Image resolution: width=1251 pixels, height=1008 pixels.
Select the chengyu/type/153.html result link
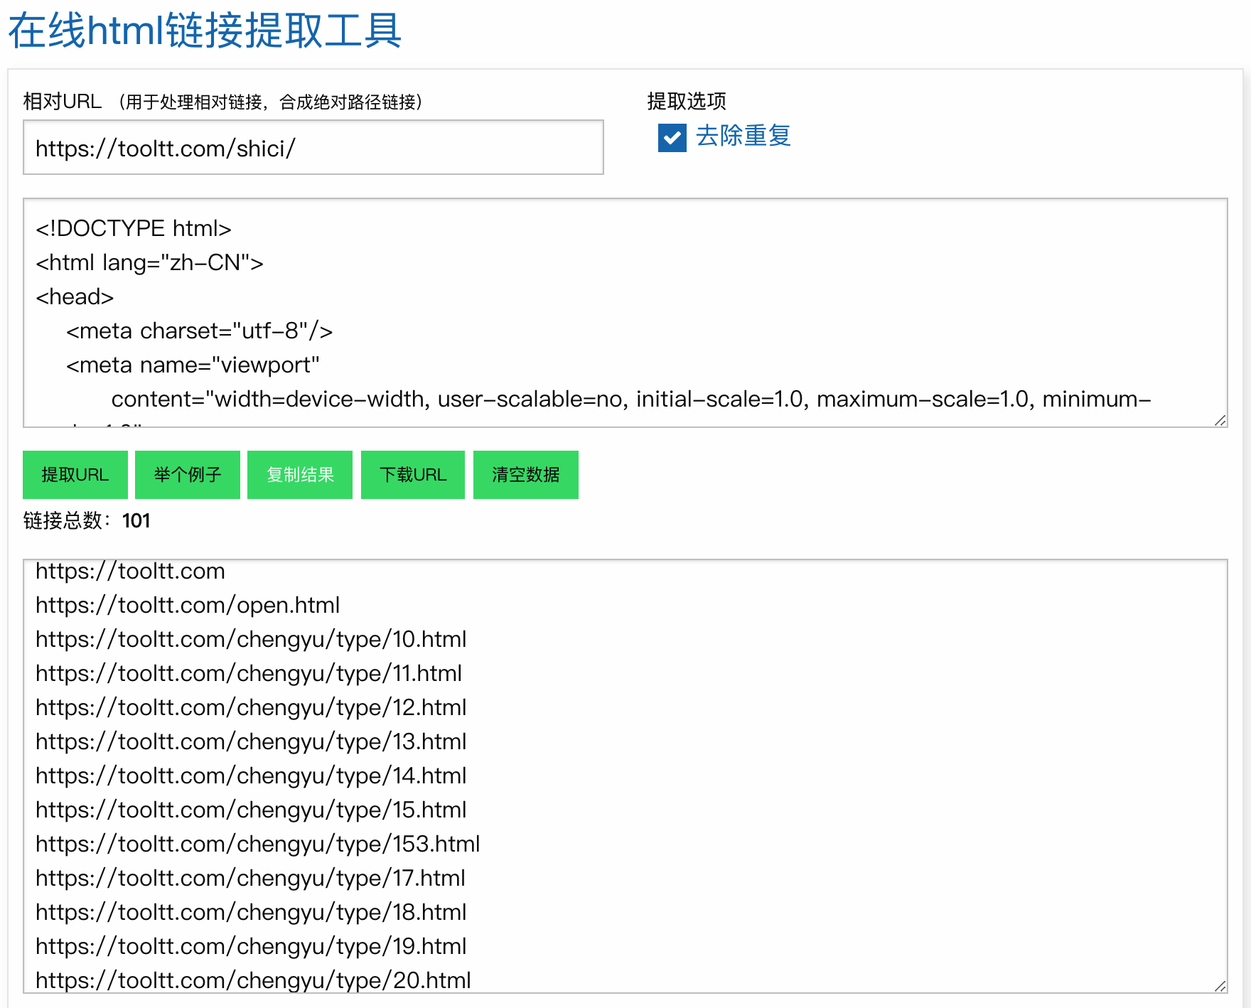pos(257,844)
